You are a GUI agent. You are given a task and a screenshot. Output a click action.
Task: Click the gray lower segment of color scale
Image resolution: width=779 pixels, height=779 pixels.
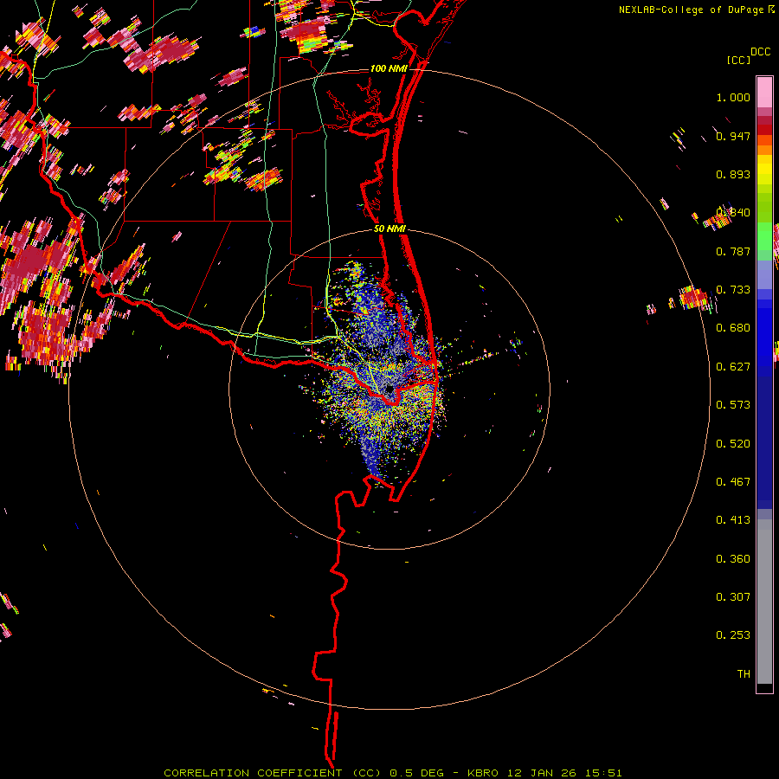764,602
